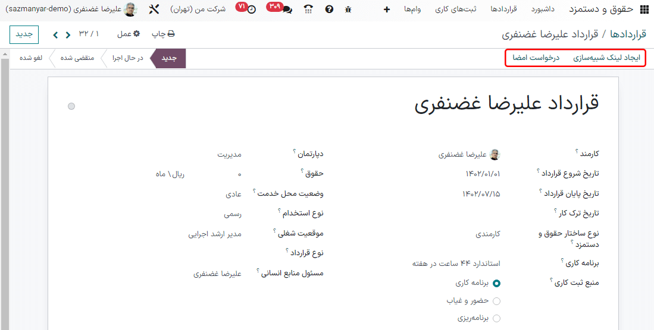
Task: Open company switcher شرکت من (تهران)
Action: click(x=198, y=9)
